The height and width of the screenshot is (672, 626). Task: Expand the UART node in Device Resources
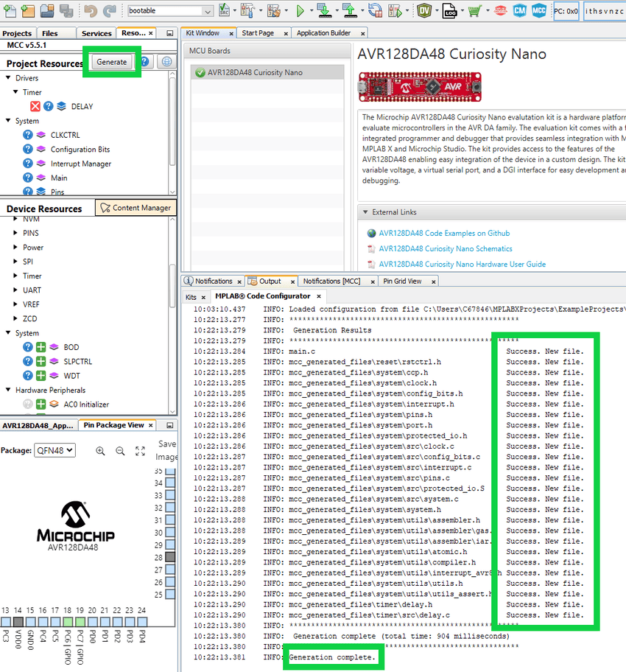tap(16, 290)
